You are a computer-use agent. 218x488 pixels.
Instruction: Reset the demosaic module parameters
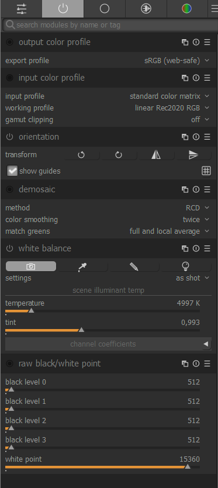pos(196,189)
